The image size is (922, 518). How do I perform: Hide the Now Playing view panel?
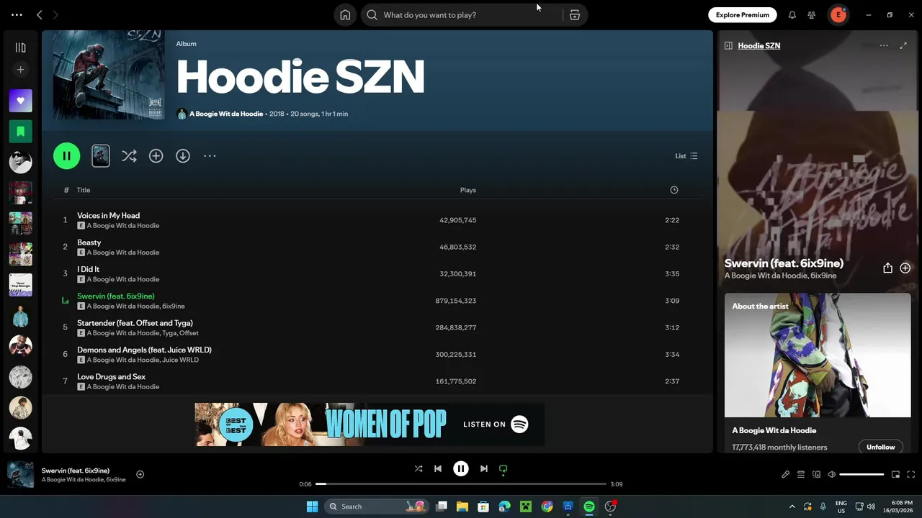tap(728, 45)
